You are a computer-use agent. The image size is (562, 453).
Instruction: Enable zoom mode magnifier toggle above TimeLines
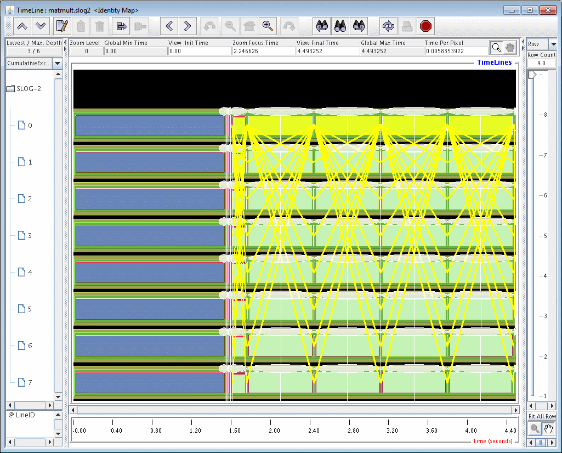click(x=496, y=47)
